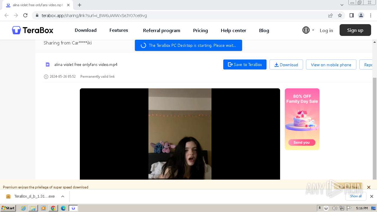Screen dimensions: 377x212
Task: Open the Chrome profile icon
Action: [361, 15]
